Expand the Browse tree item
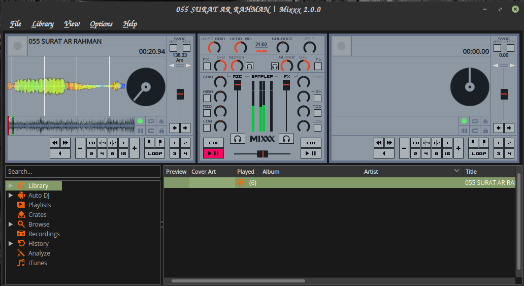The width and height of the screenshot is (524, 286). [x=11, y=224]
